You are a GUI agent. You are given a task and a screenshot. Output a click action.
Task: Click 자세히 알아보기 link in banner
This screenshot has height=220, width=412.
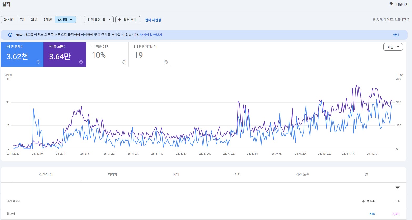pos(151,35)
